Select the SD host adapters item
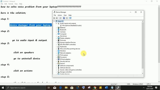The height and width of the screenshot is (90, 160). [65, 59]
